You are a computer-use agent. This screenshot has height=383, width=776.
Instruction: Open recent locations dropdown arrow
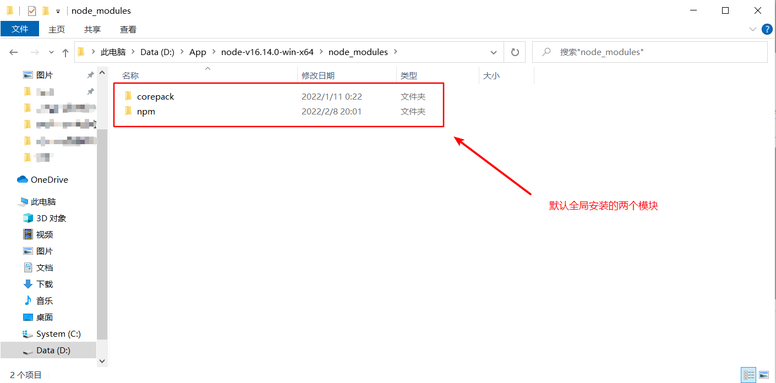[52, 52]
